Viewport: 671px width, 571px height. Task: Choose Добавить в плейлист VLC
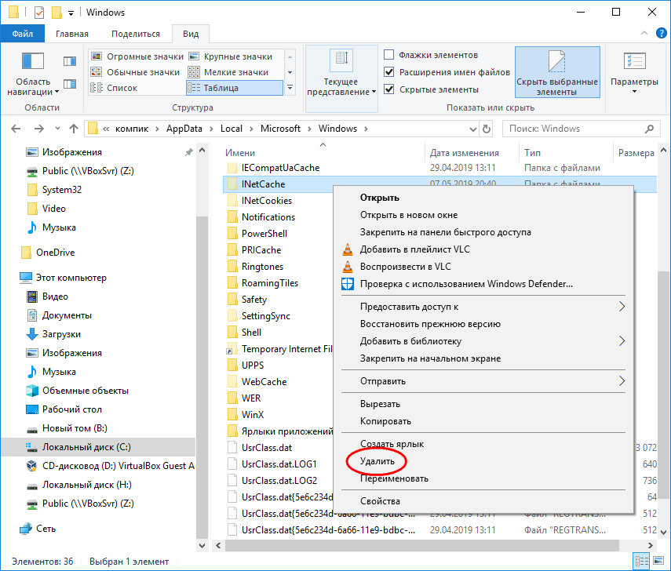[483, 249]
